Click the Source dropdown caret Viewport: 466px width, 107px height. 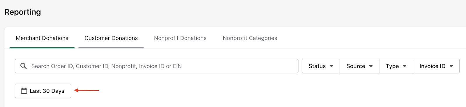coord(371,66)
